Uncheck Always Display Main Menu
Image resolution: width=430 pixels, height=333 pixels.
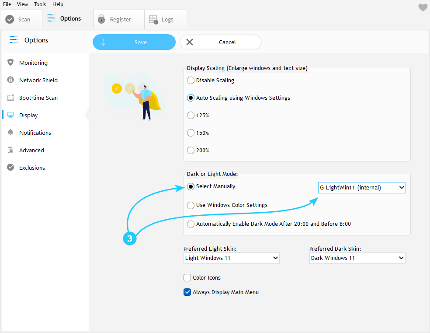[x=187, y=292]
